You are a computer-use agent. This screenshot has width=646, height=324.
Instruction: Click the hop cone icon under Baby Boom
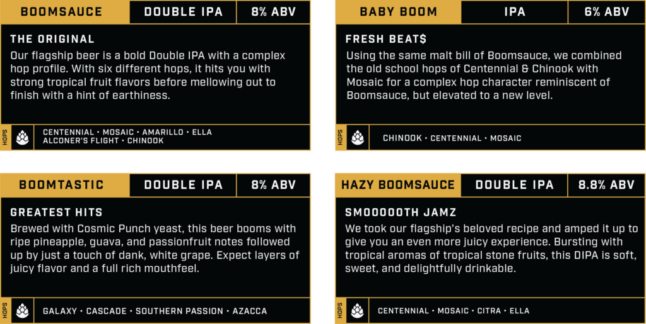tap(358, 137)
